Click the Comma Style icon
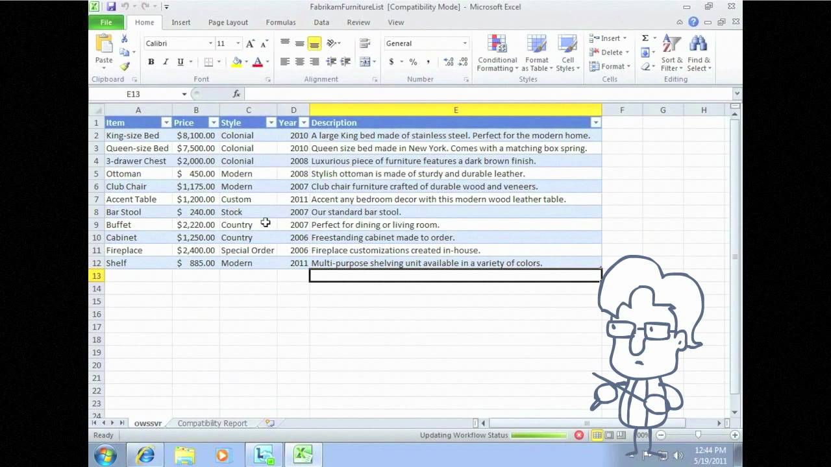 click(x=428, y=62)
